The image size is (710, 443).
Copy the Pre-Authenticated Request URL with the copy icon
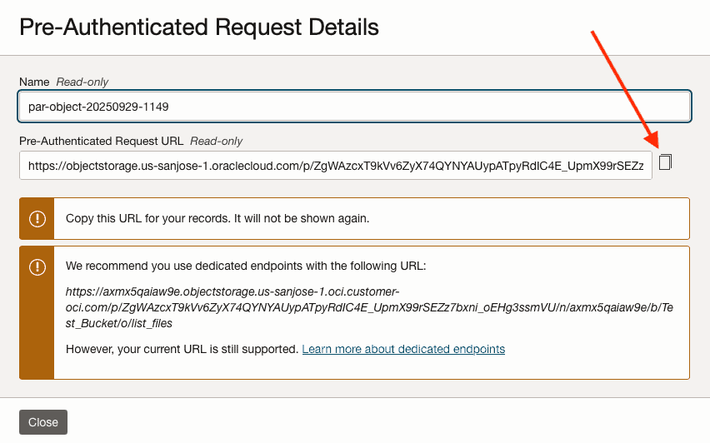(x=665, y=162)
